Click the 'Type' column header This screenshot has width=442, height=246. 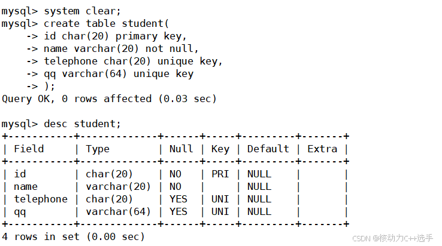point(97,149)
